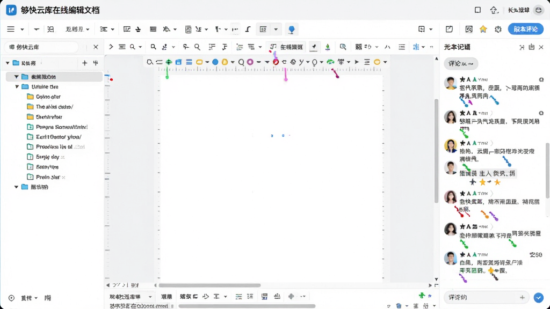
Task: Select the purple ring shape tool
Action: (250, 62)
